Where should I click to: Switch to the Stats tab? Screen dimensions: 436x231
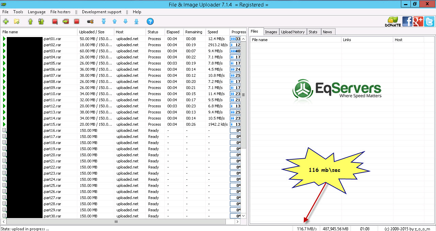click(x=313, y=32)
